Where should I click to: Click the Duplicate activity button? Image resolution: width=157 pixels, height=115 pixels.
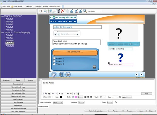[x=18, y=84]
